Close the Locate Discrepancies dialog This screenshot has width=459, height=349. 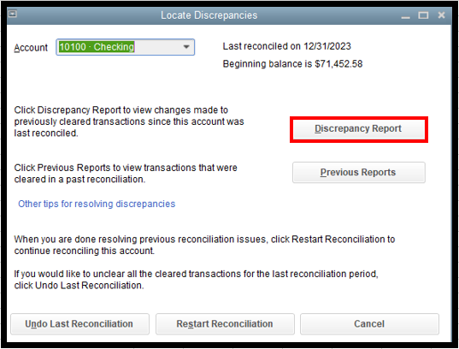pos(441,15)
